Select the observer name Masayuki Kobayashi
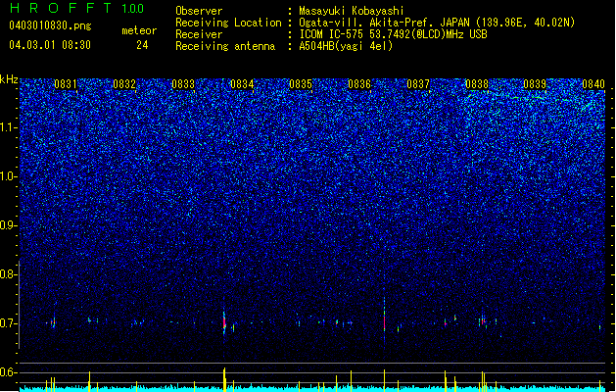Viewport: 616px width, 392px height. 352,11
